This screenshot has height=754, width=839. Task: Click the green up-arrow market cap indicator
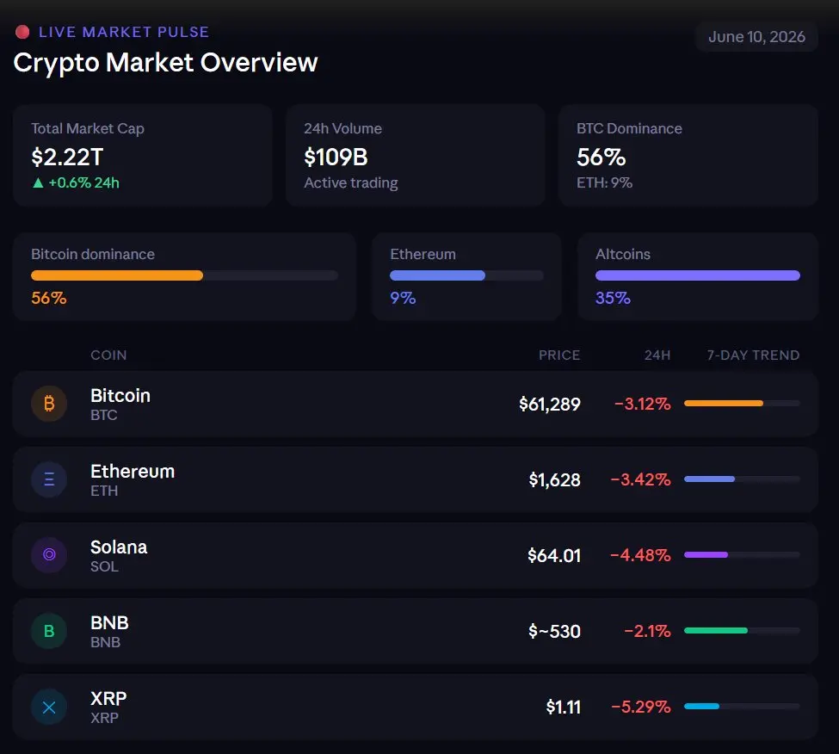click(38, 183)
